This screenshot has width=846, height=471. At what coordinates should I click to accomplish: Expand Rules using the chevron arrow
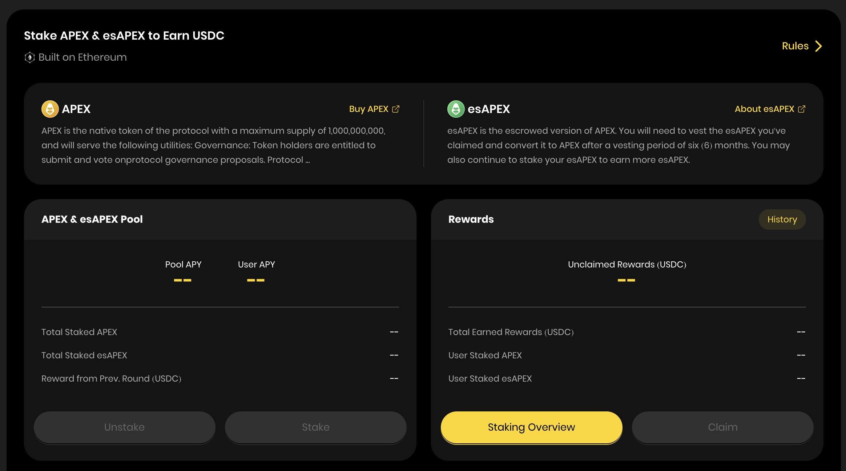818,46
